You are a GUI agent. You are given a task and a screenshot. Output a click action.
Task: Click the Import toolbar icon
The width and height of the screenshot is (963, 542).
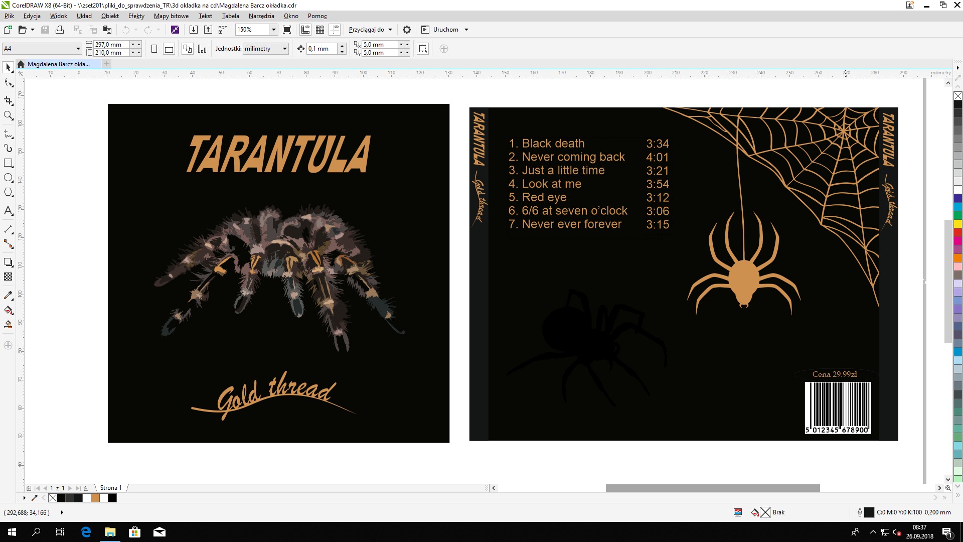pyautogui.click(x=194, y=30)
